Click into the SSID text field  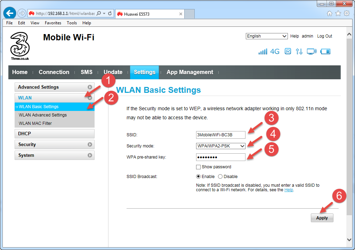click(x=220, y=135)
